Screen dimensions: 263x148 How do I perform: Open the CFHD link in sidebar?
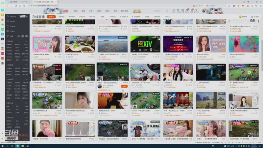pos(17,48)
